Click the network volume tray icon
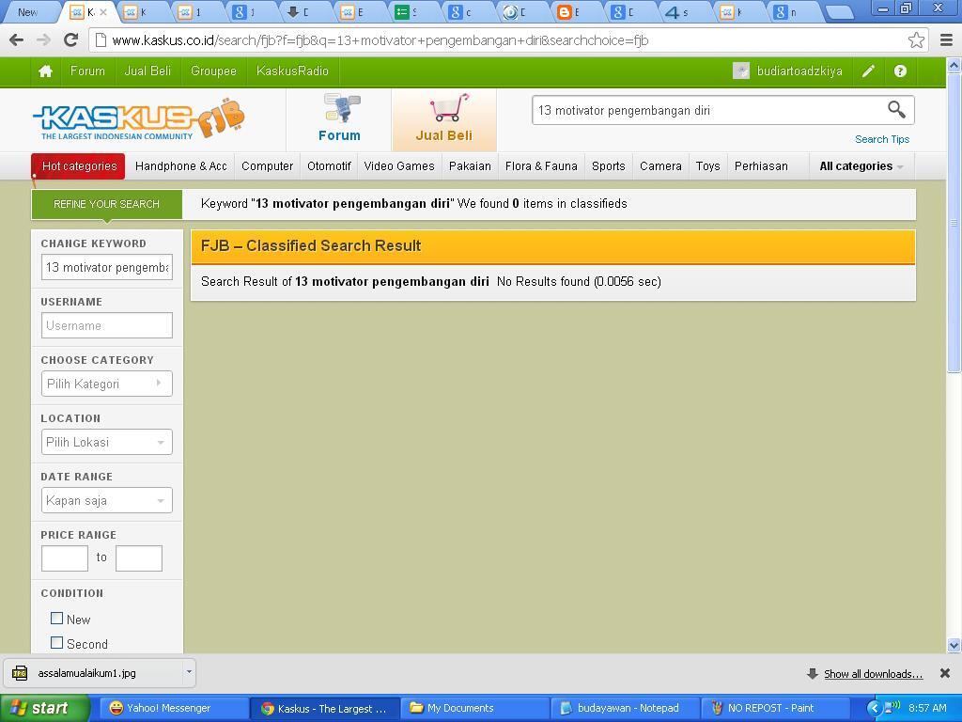The image size is (962, 722). coord(892,707)
